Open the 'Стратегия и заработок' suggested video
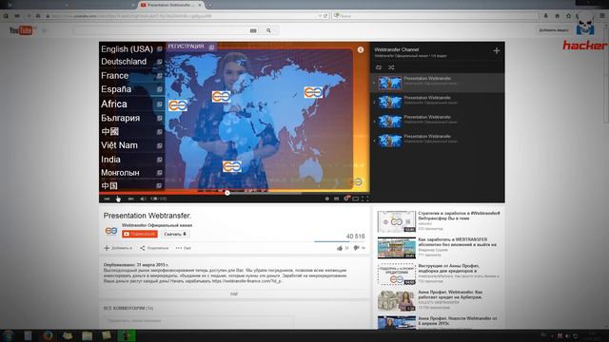This screenshot has width=609, height=342. pos(440,221)
